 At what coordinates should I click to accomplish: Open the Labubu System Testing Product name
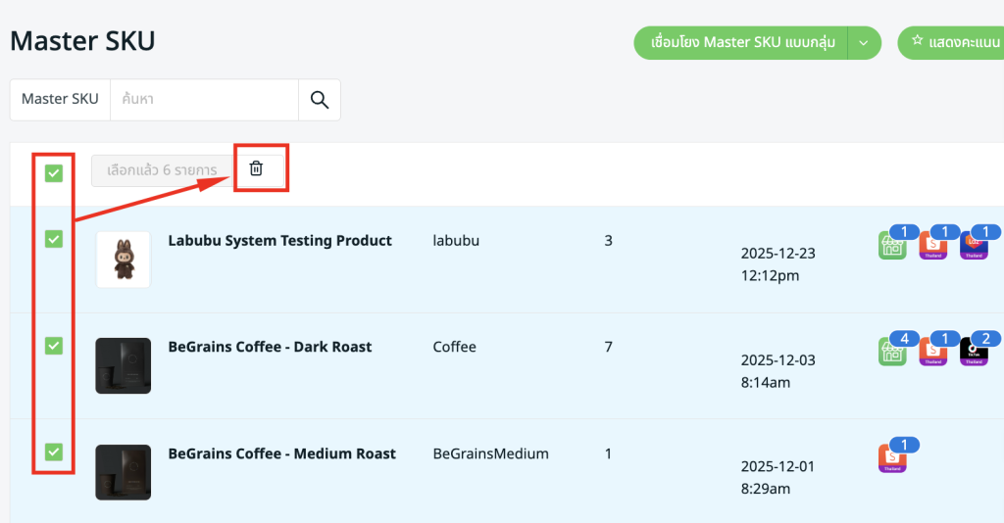(x=279, y=240)
